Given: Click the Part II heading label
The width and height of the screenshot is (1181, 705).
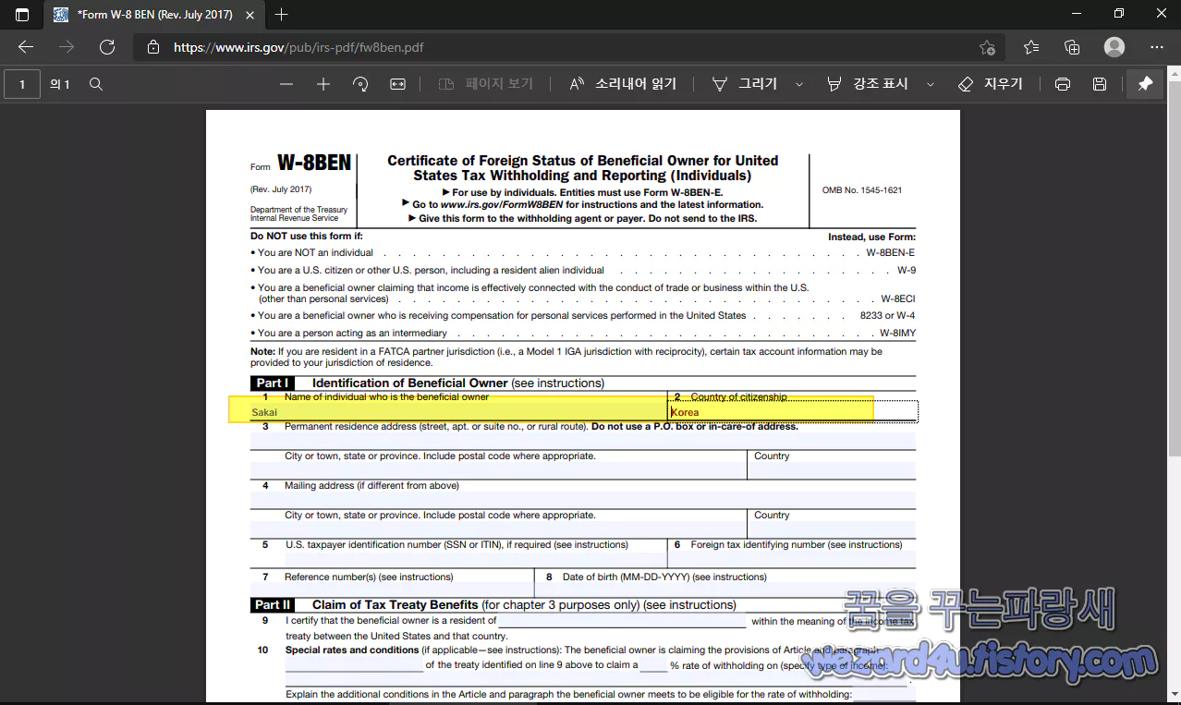Looking at the screenshot, I should click(x=273, y=605).
